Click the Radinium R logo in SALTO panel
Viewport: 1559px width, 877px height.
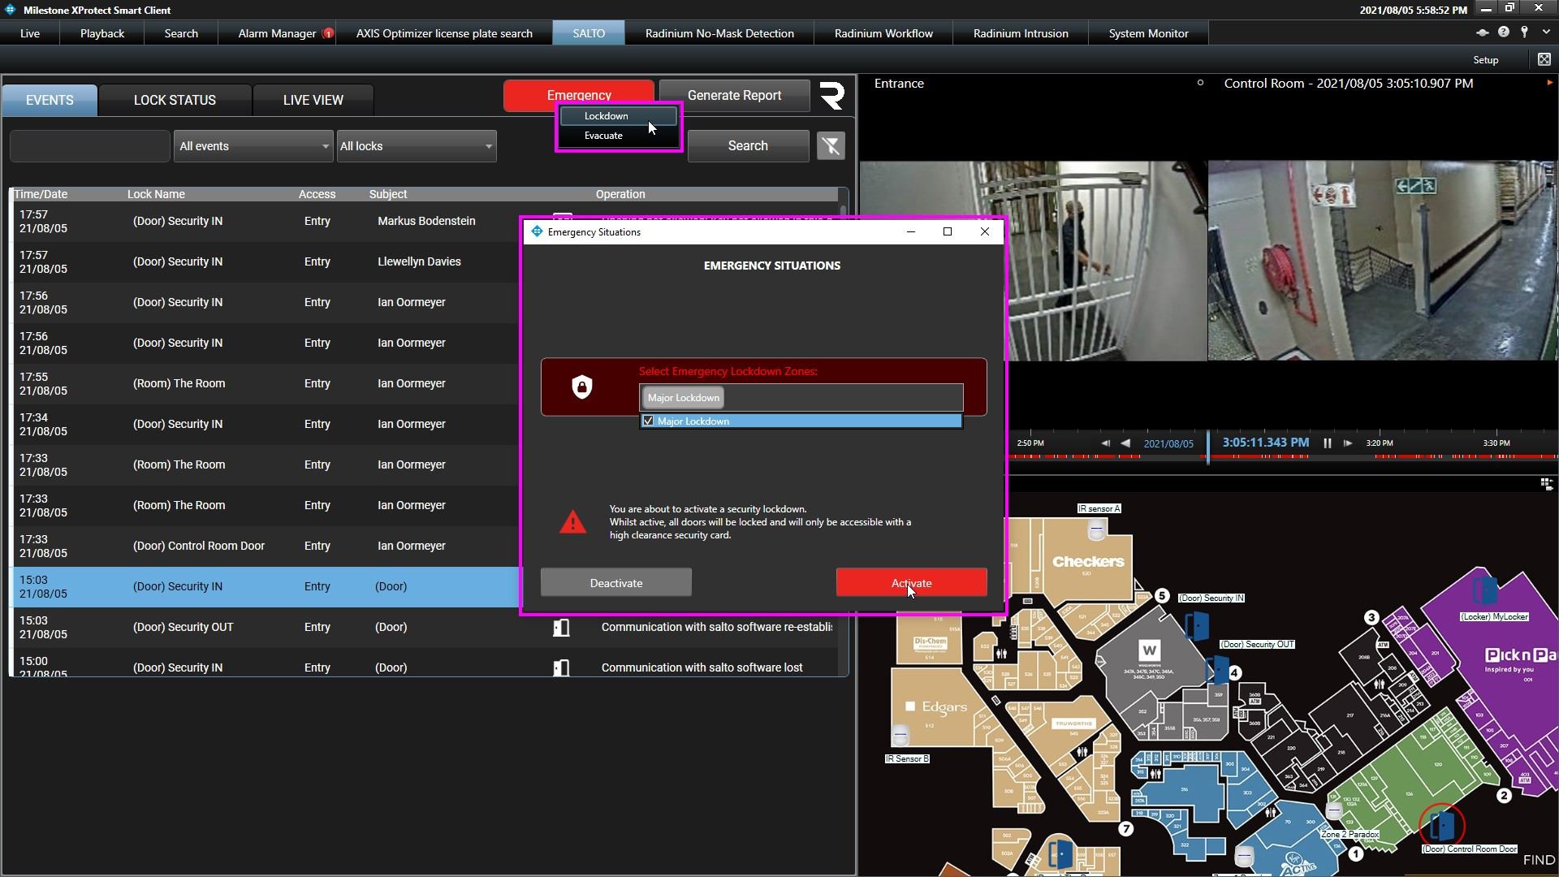coord(831,95)
